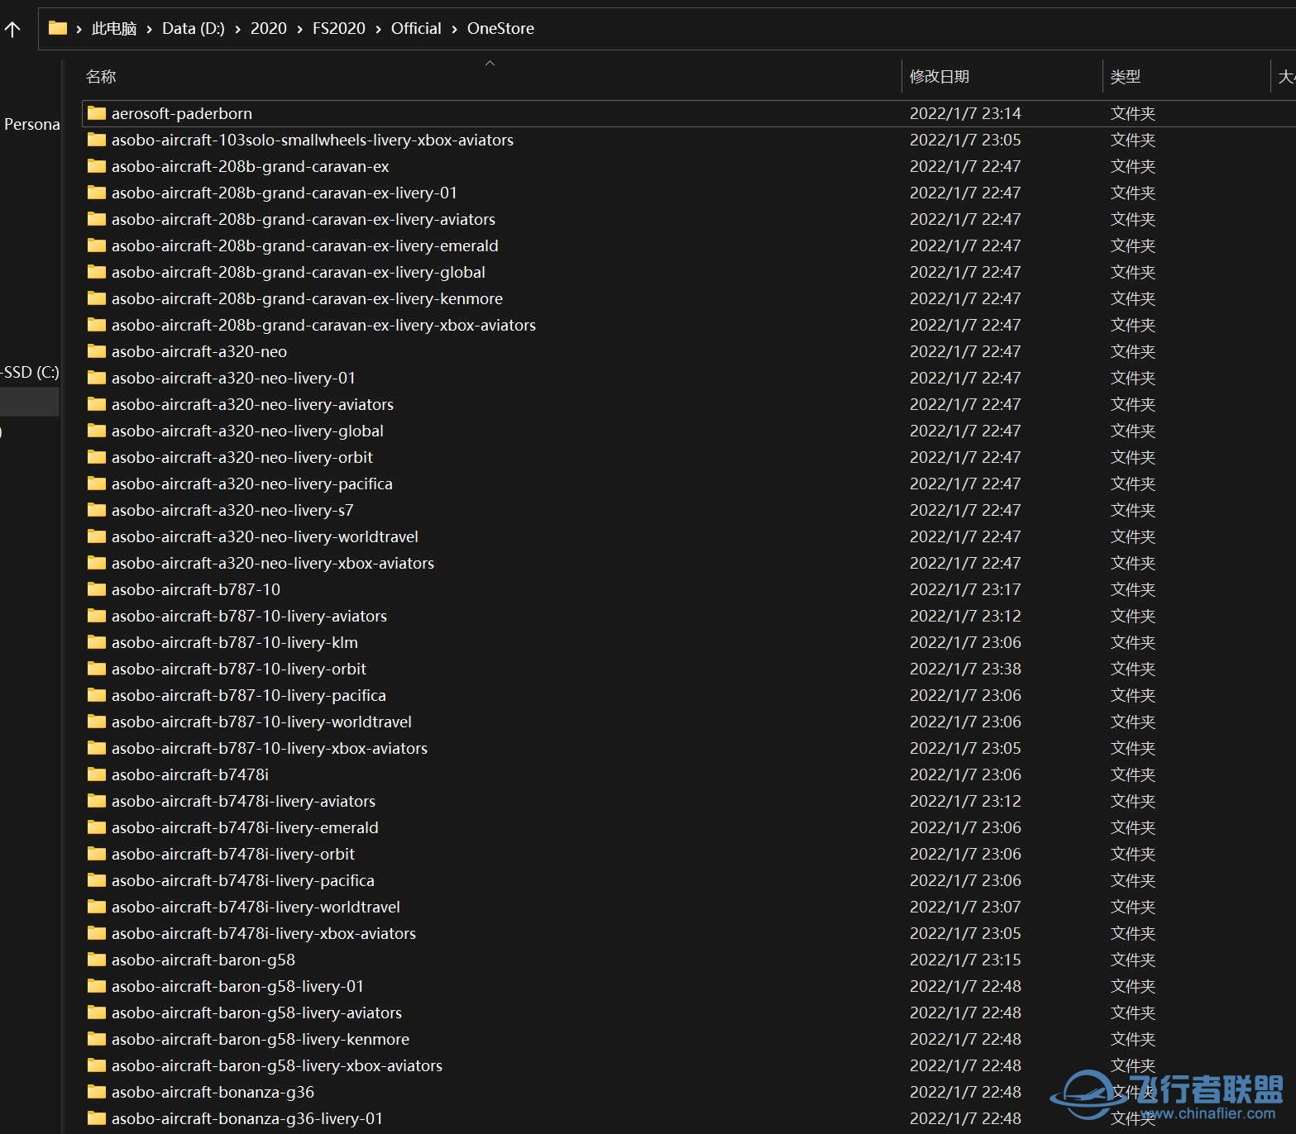Select Persona item in navigation pane
This screenshot has width=1296, height=1134.
[x=31, y=124]
